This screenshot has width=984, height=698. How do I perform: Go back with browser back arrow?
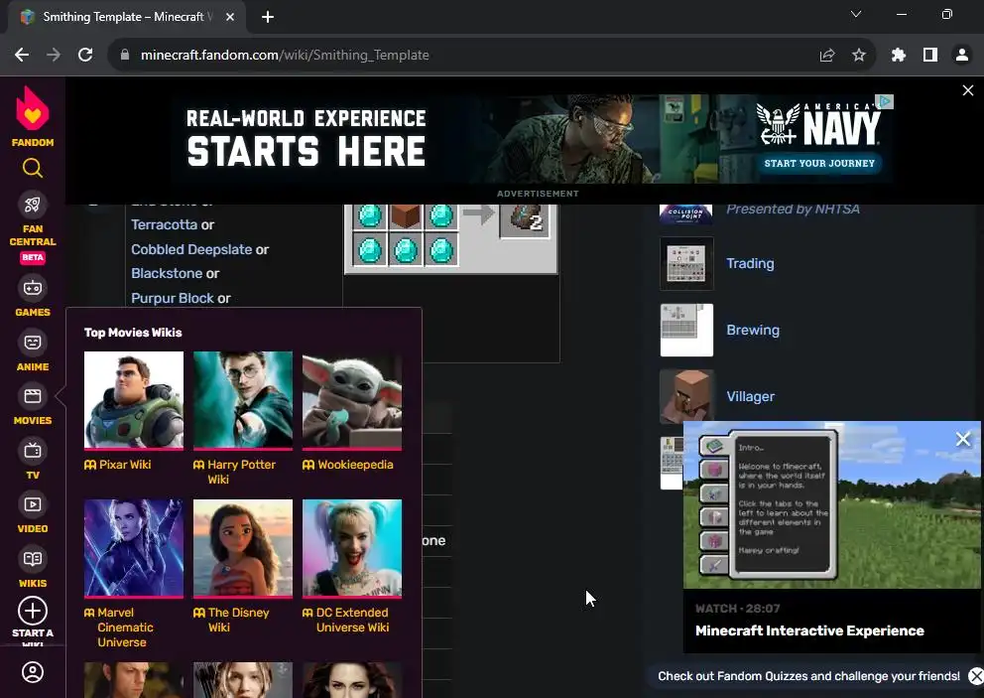22,56
